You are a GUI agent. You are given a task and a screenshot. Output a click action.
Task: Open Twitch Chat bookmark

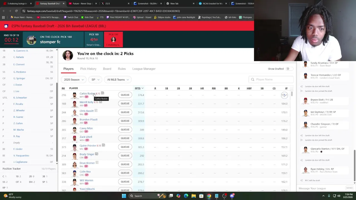pos(71,17)
